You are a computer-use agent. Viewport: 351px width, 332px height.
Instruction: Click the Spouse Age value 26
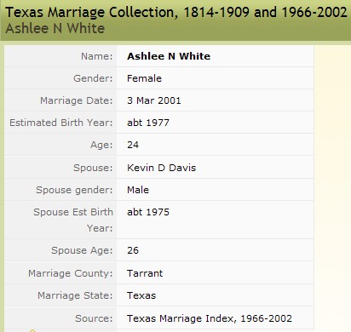click(133, 250)
